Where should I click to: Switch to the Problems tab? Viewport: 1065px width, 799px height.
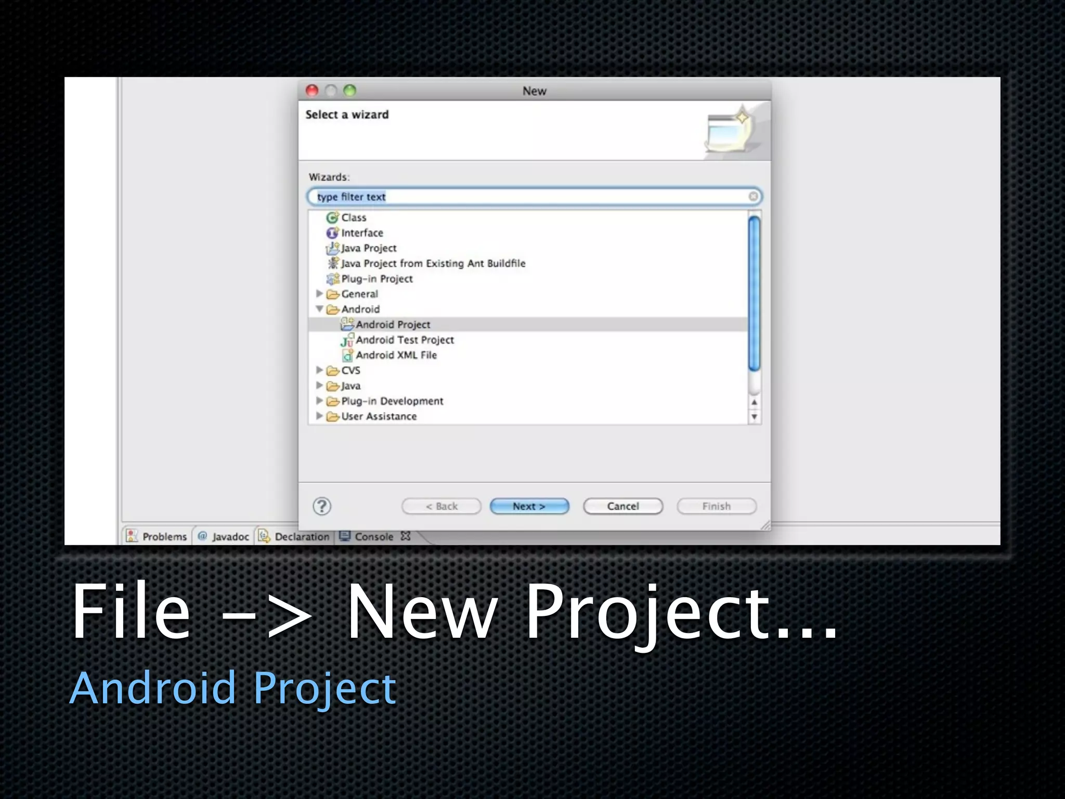pyautogui.click(x=157, y=536)
